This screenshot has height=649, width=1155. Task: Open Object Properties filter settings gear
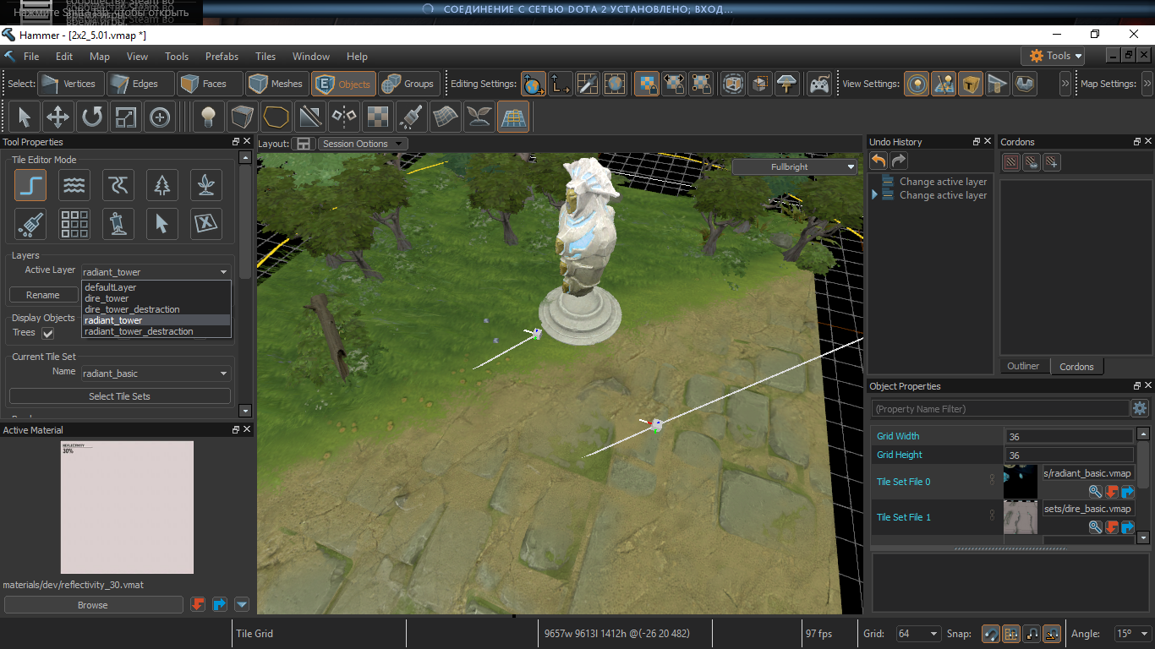pyautogui.click(x=1140, y=409)
